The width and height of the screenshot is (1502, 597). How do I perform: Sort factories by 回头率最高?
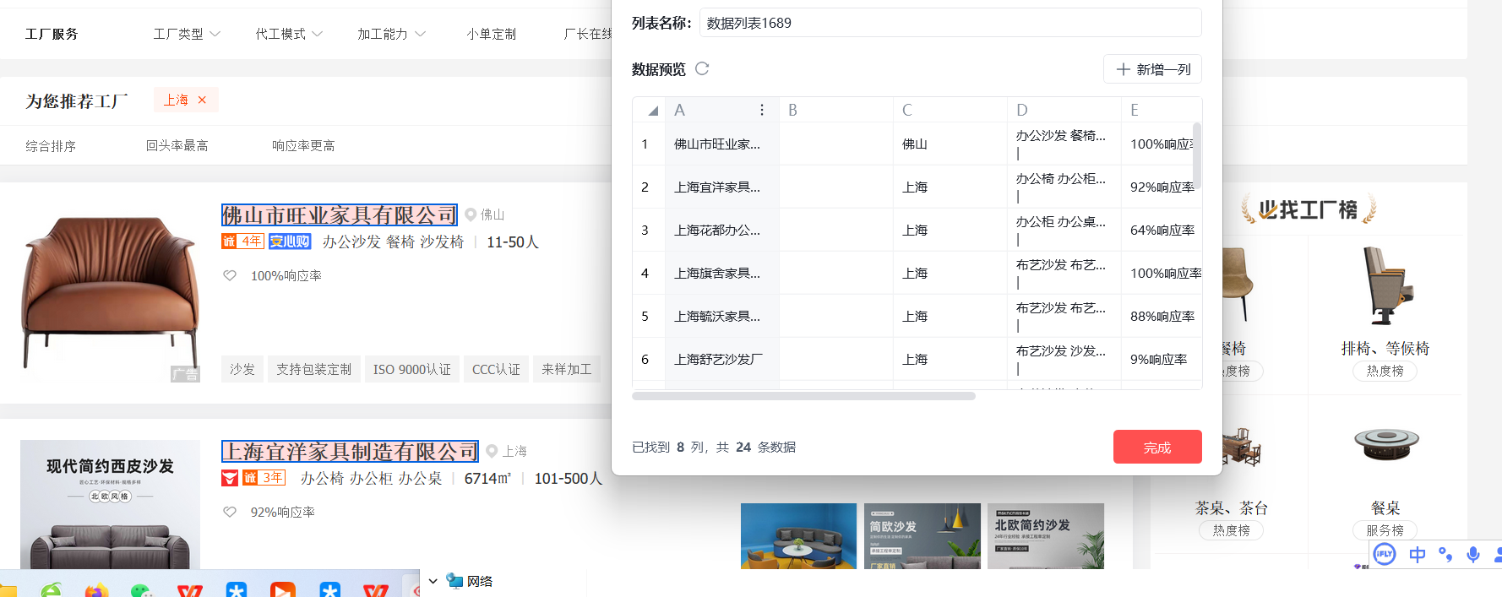click(177, 145)
